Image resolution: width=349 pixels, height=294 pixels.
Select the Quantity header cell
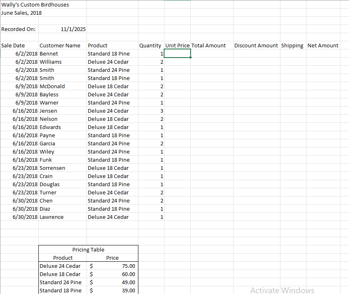pyautogui.click(x=150, y=45)
